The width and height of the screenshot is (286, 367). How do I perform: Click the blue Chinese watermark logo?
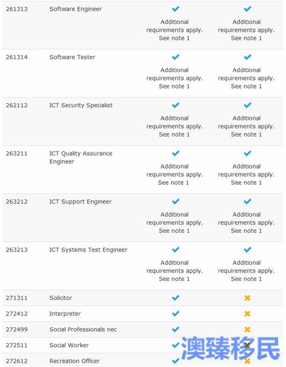click(x=231, y=348)
